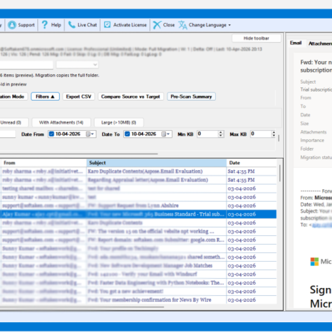This screenshot has height=332, width=332.
Task: Click the Close X icon in toolbar
Action: click(157, 24)
